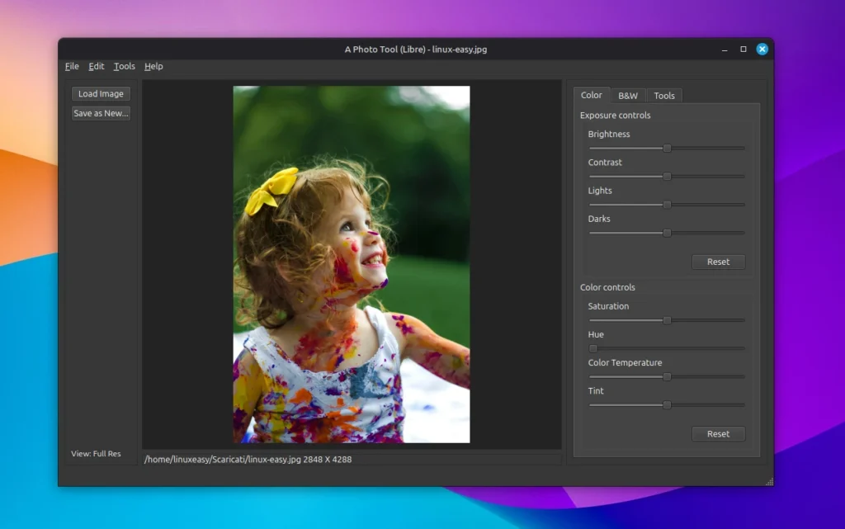Click the Brightness slider handle

(x=665, y=149)
